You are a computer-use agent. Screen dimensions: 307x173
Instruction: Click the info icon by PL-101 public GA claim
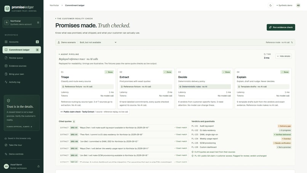192,156
